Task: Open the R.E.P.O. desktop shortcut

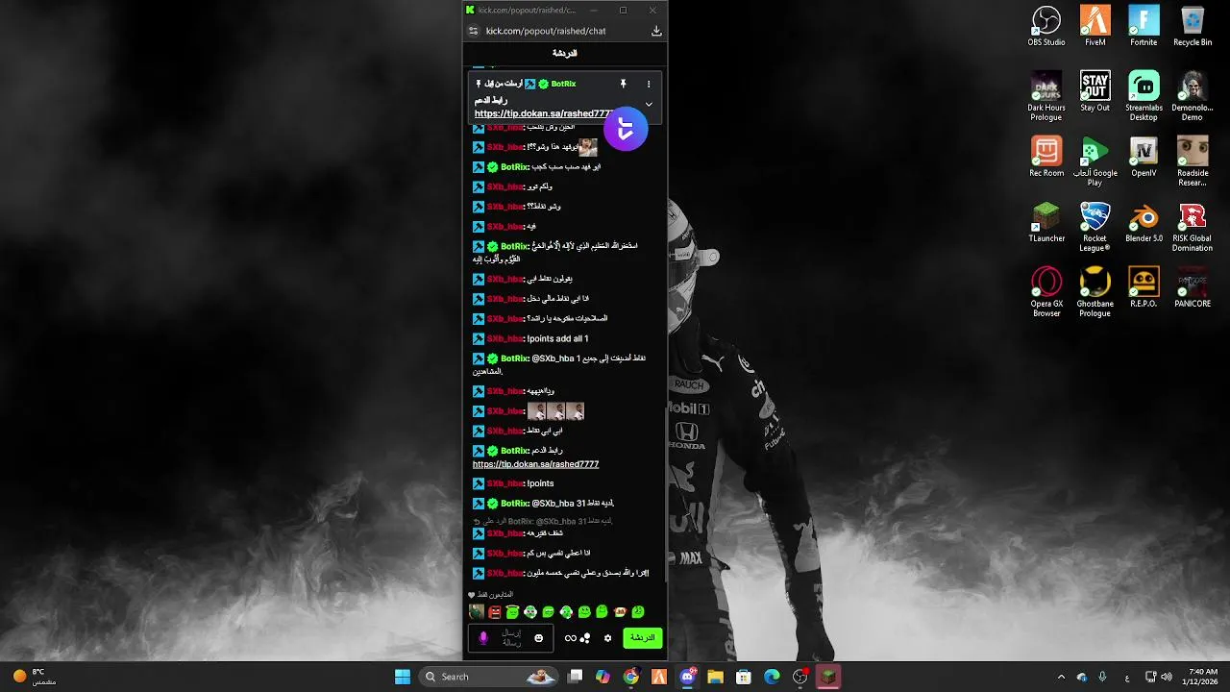Action: [x=1144, y=287]
